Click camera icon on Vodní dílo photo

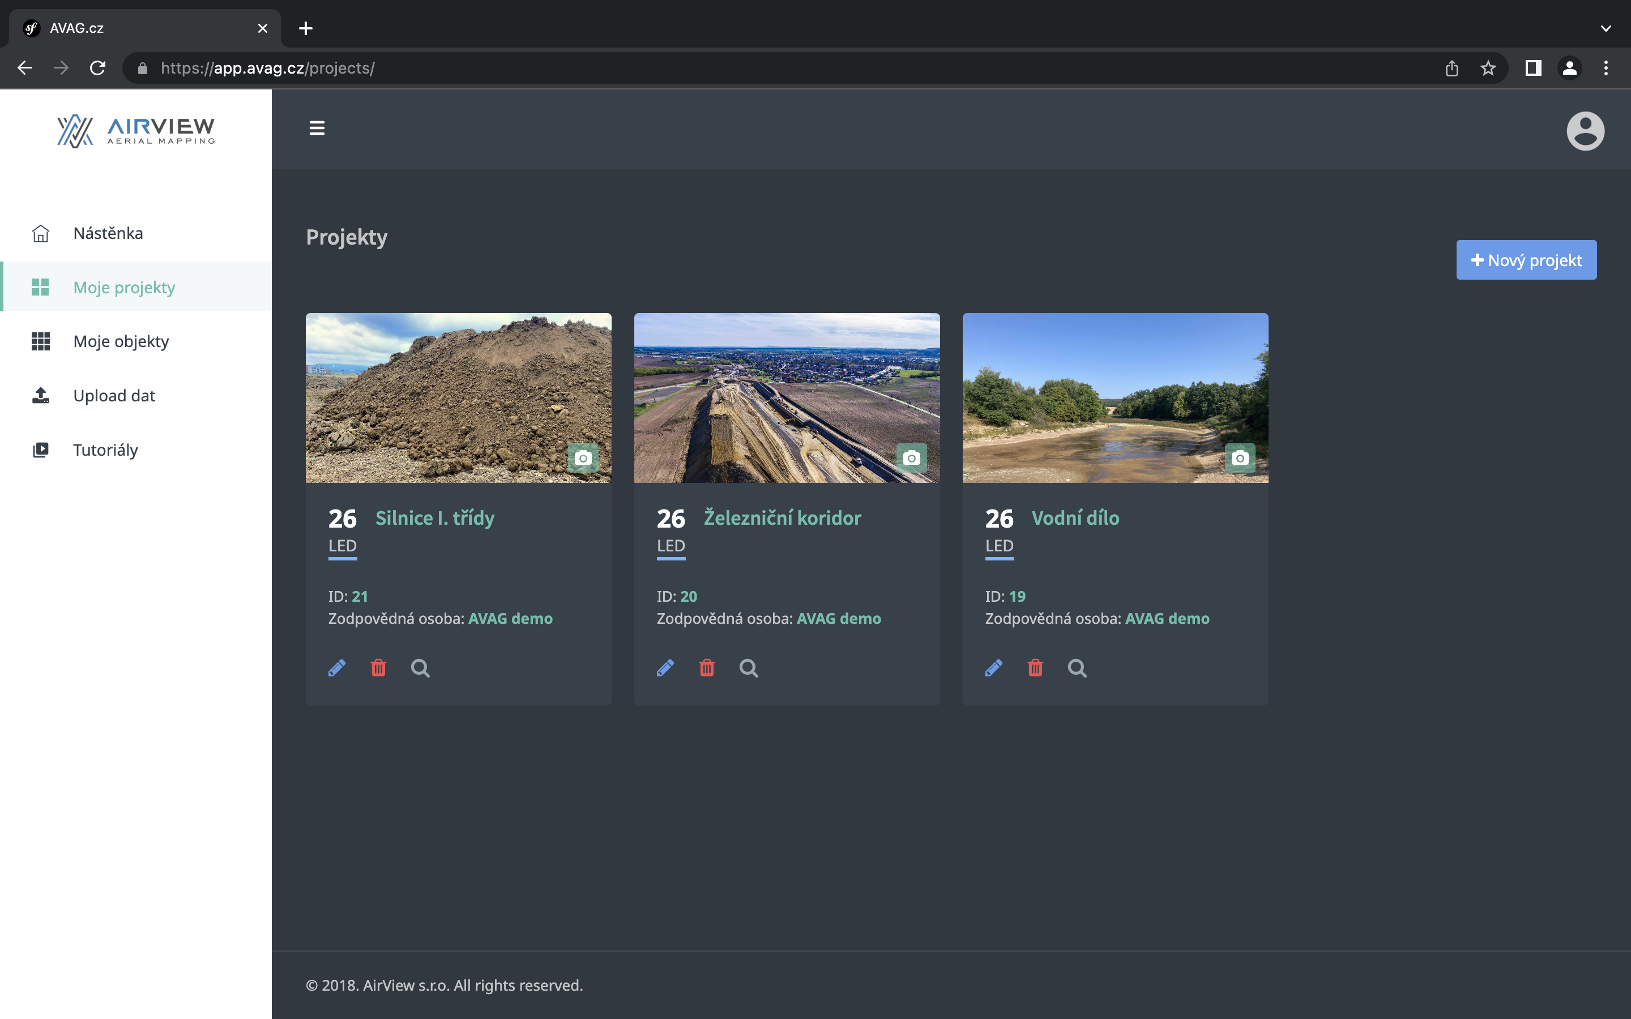pos(1240,457)
